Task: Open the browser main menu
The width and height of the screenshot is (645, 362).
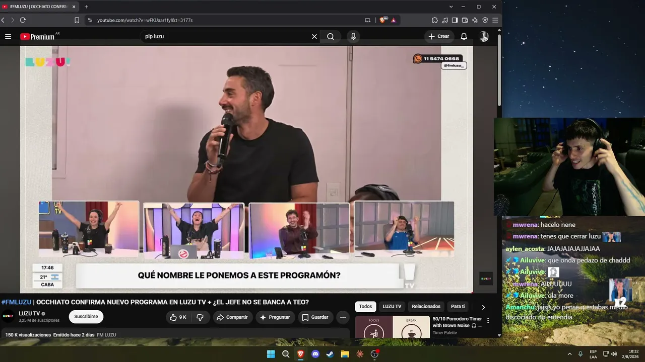Action: 495,20
